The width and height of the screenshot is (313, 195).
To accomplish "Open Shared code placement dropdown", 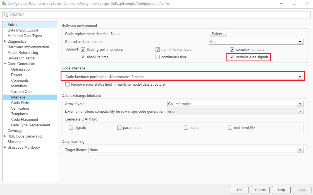I will pyautogui.click(x=300, y=42).
